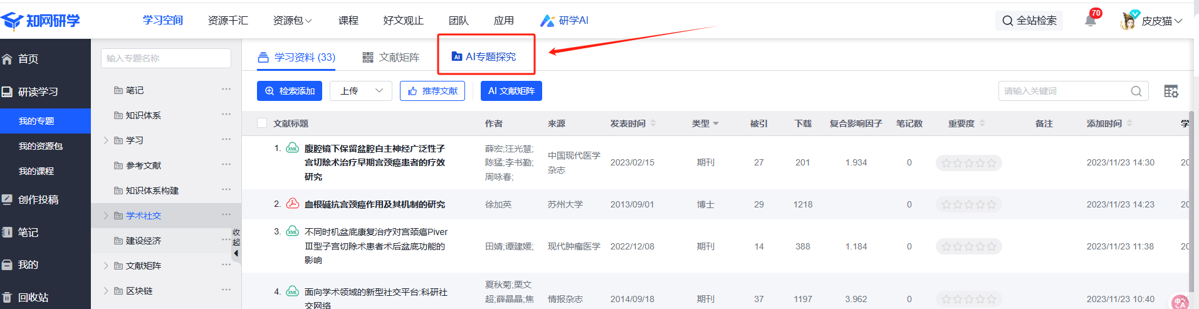Collapse the folder panel with 收起 arrow
Image resolution: width=1199 pixels, height=309 pixels.
(236, 253)
